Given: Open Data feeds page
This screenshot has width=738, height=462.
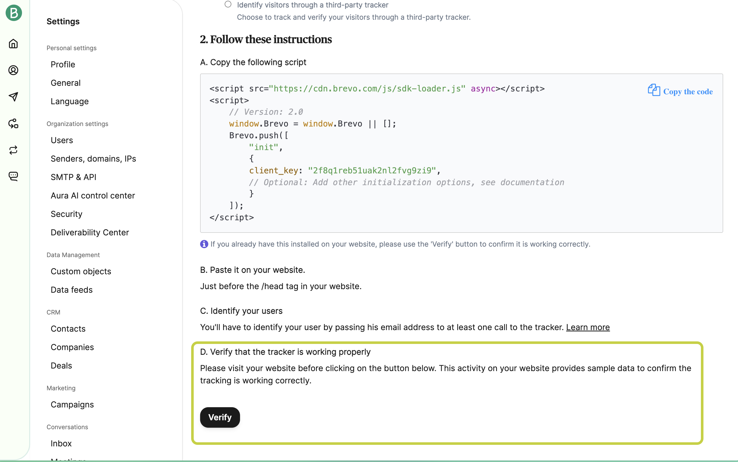Looking at the screenshot, I should [72, 290].
